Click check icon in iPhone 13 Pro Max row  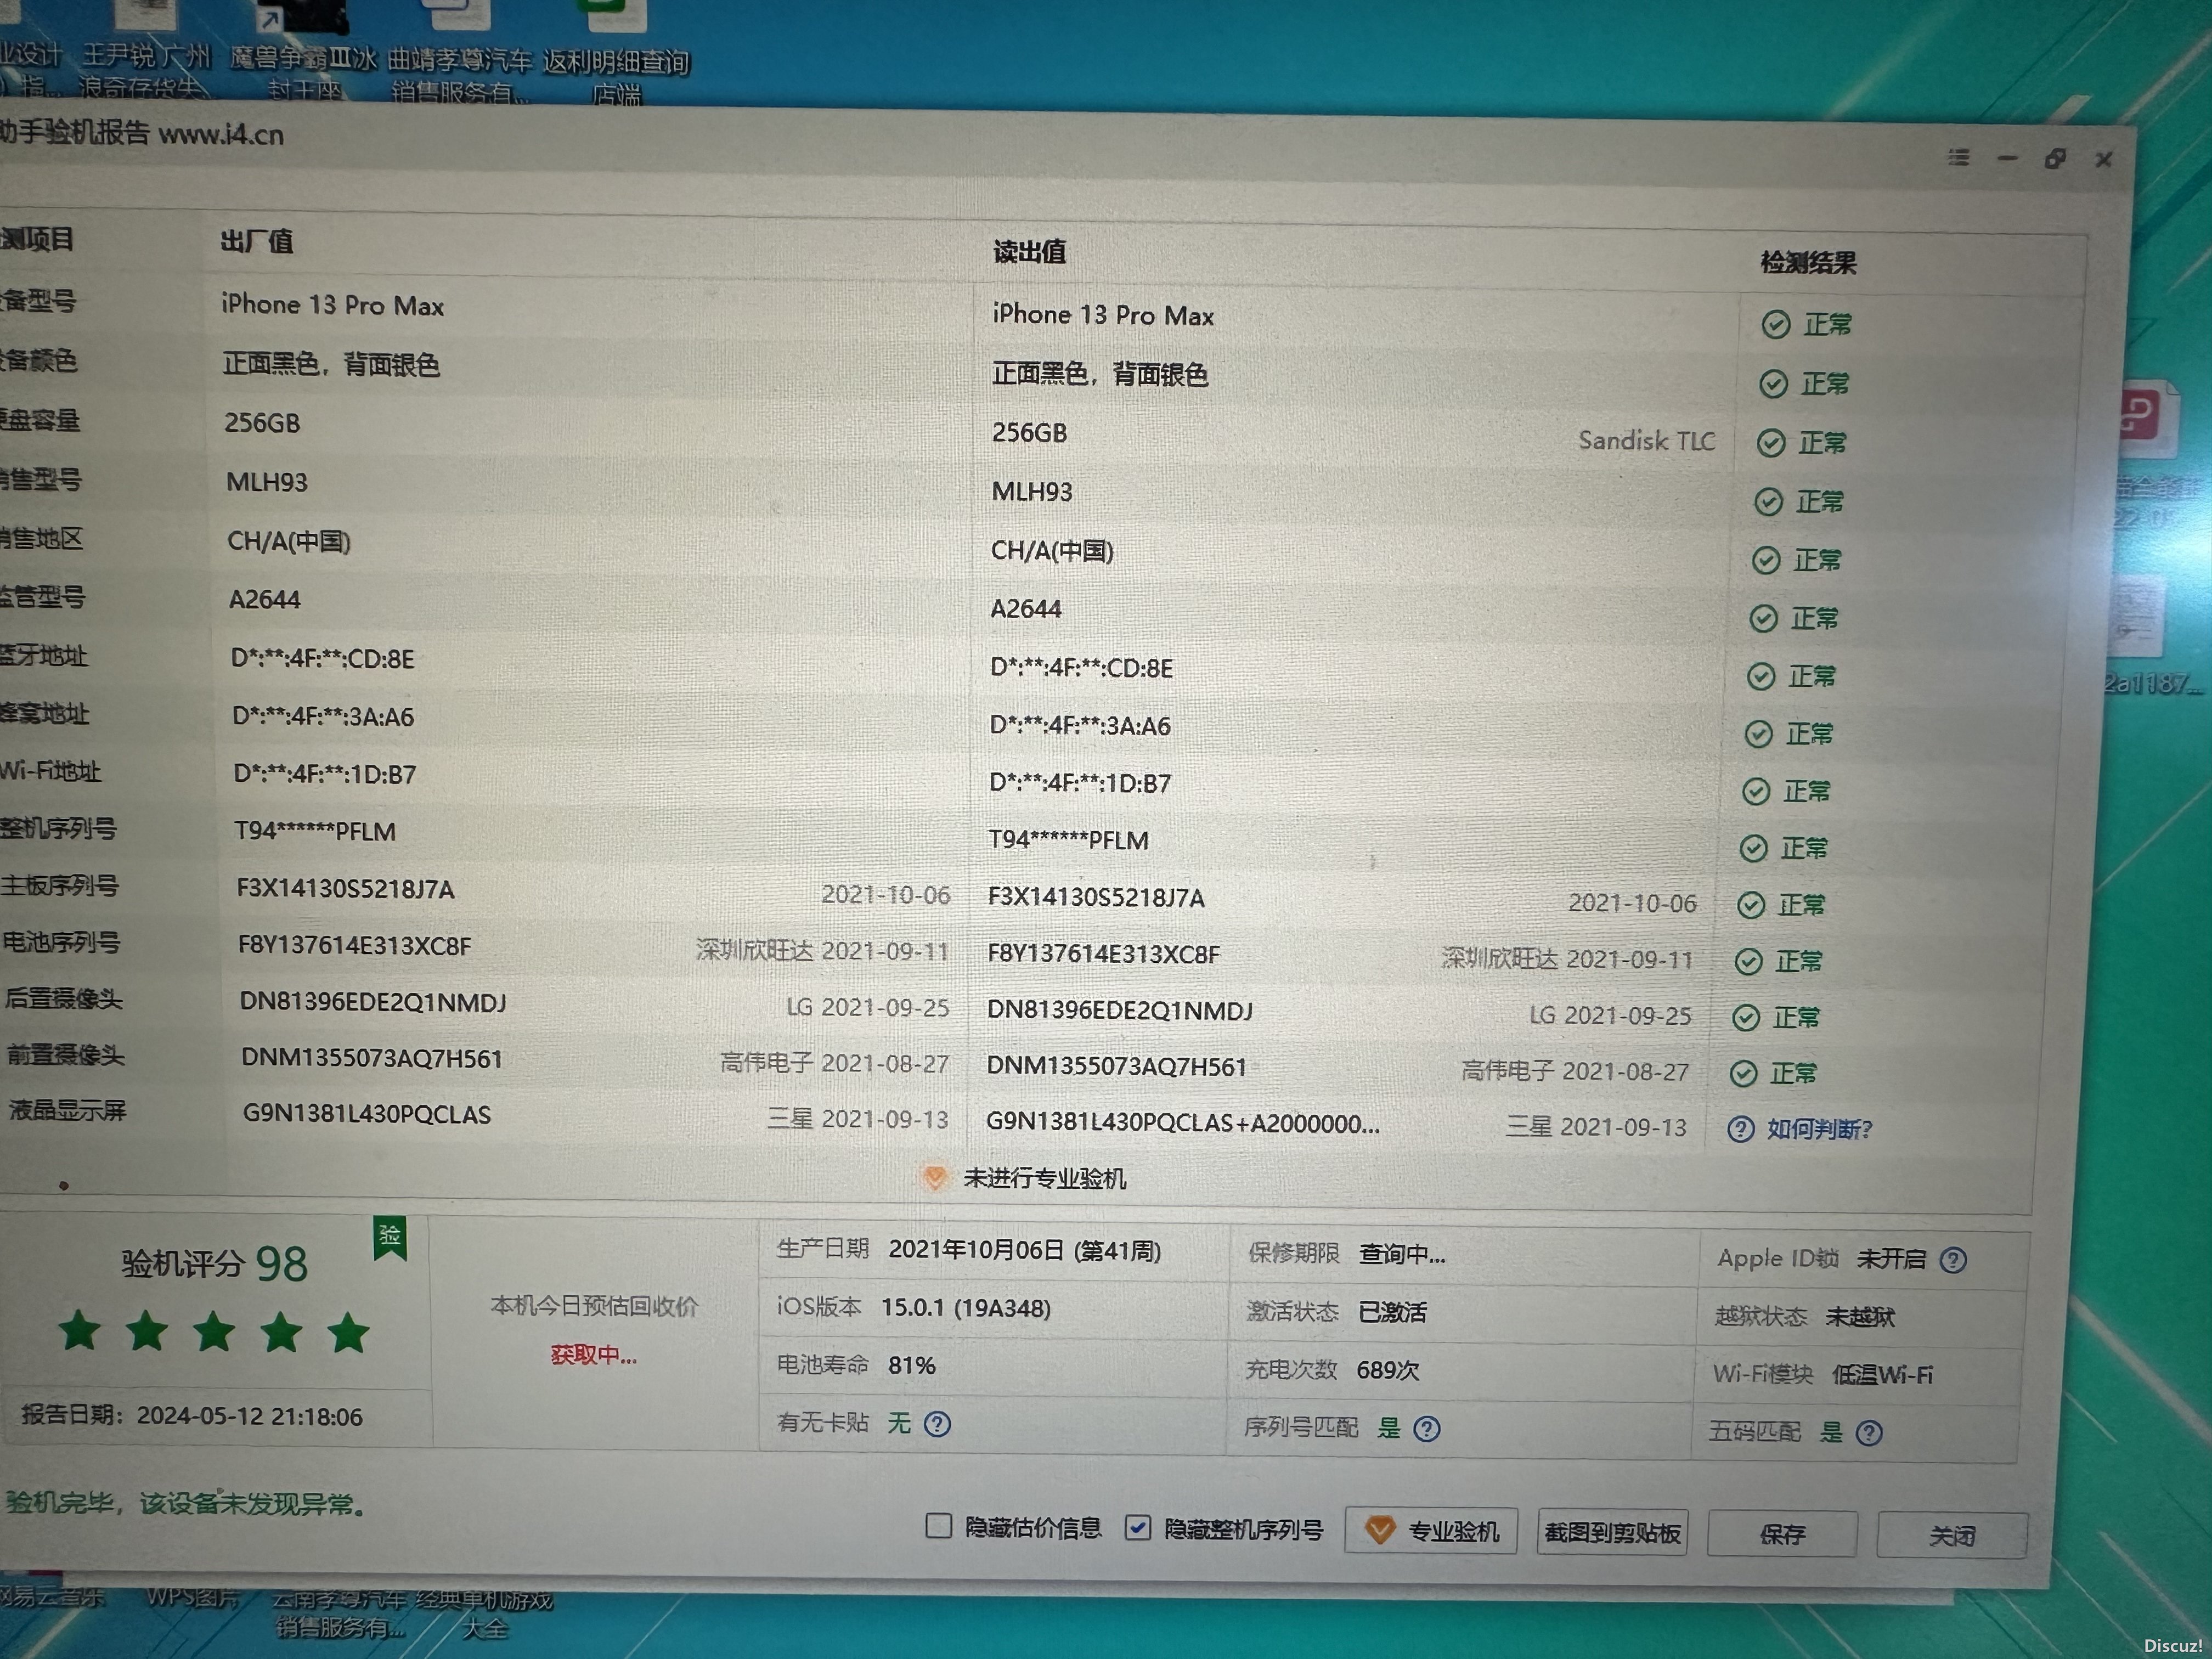[1776, 324]
